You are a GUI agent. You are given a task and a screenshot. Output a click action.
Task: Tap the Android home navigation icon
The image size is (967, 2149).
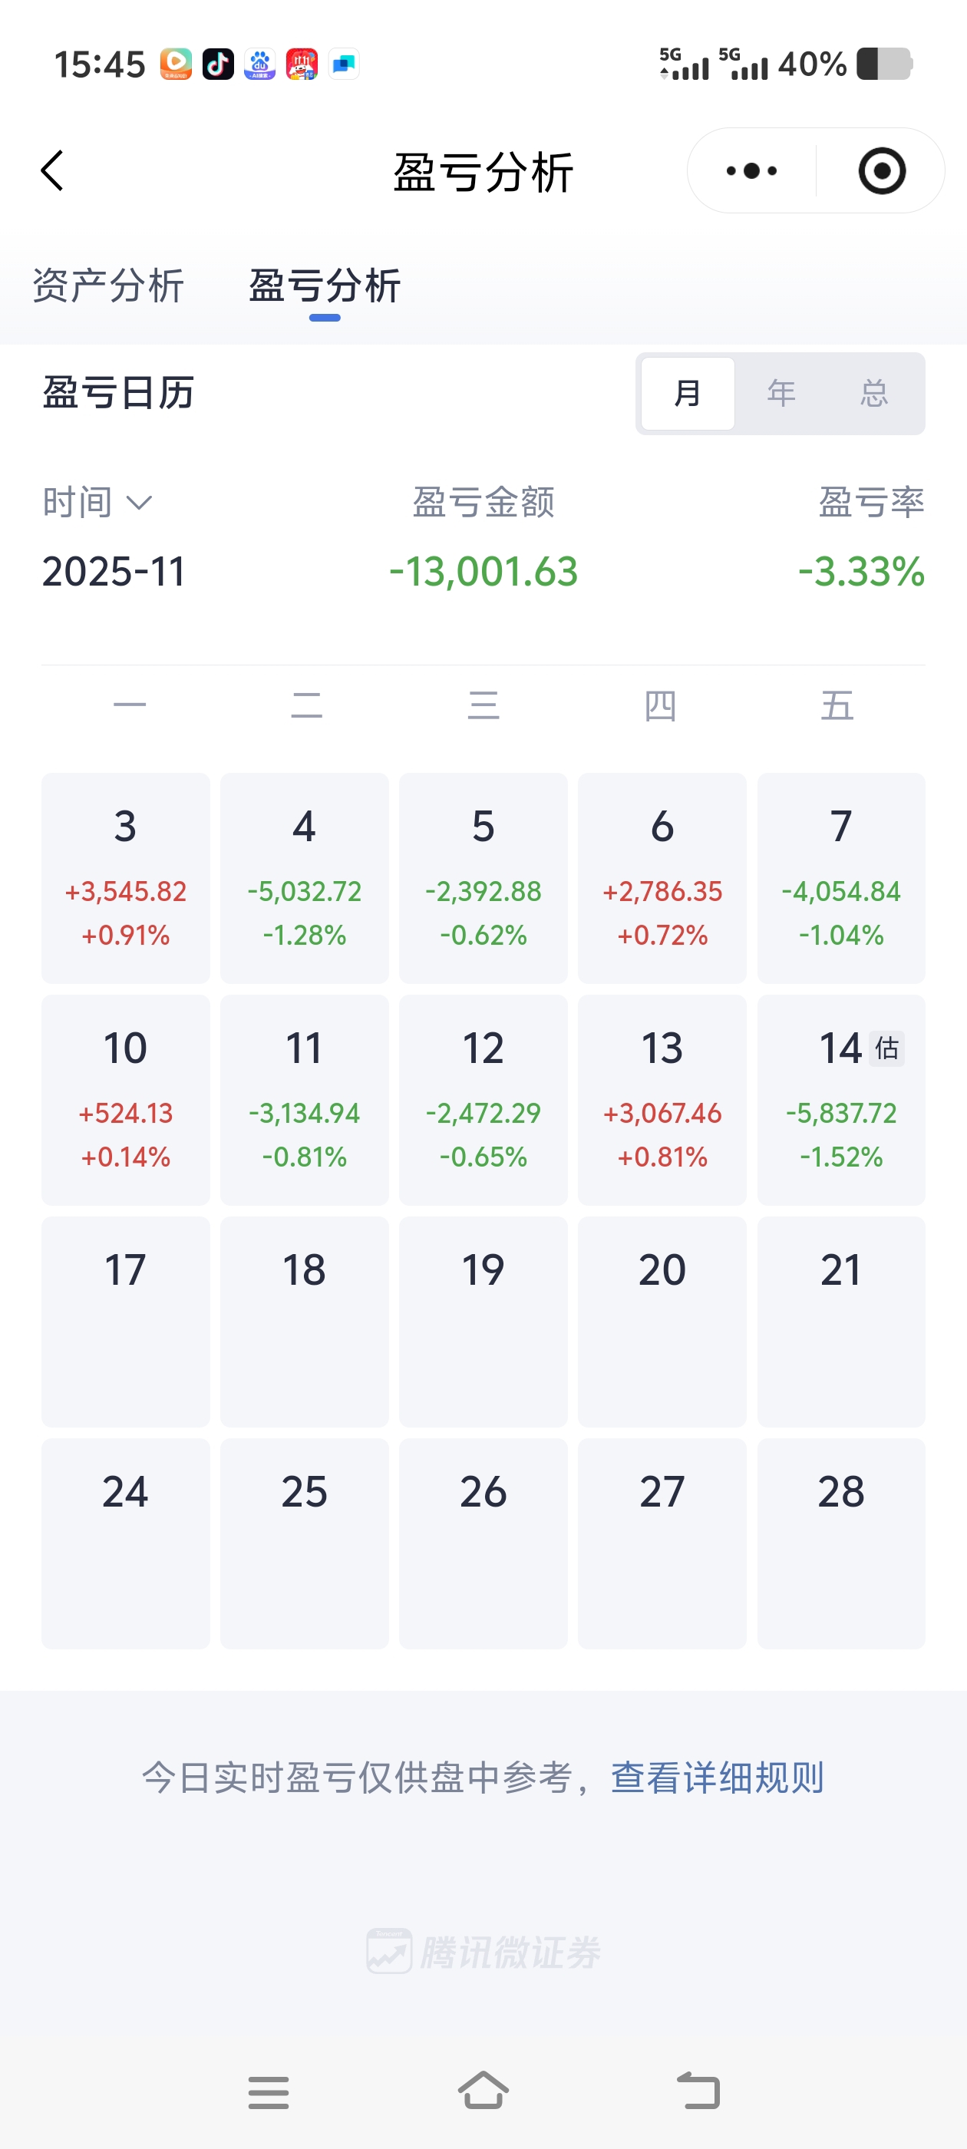tap(483, 2091)
